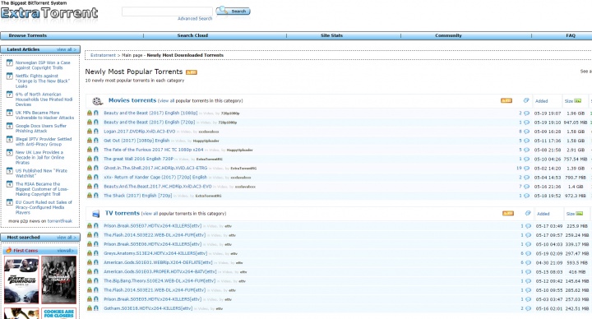Magnet link icon for Beauty and the Beast 1080p

coord(96,113)
